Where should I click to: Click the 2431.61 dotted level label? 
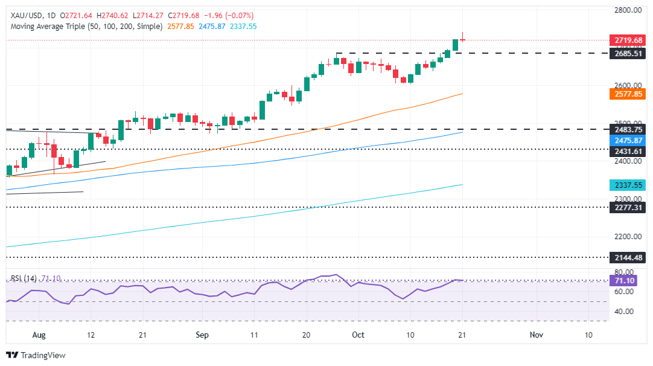628,152
